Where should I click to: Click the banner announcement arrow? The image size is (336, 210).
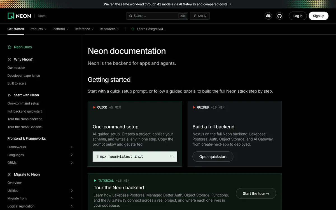coord(230,4)
